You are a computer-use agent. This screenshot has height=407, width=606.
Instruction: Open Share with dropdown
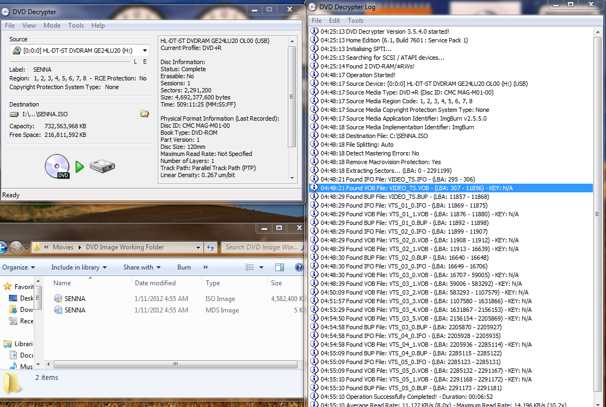pos(142,267)
